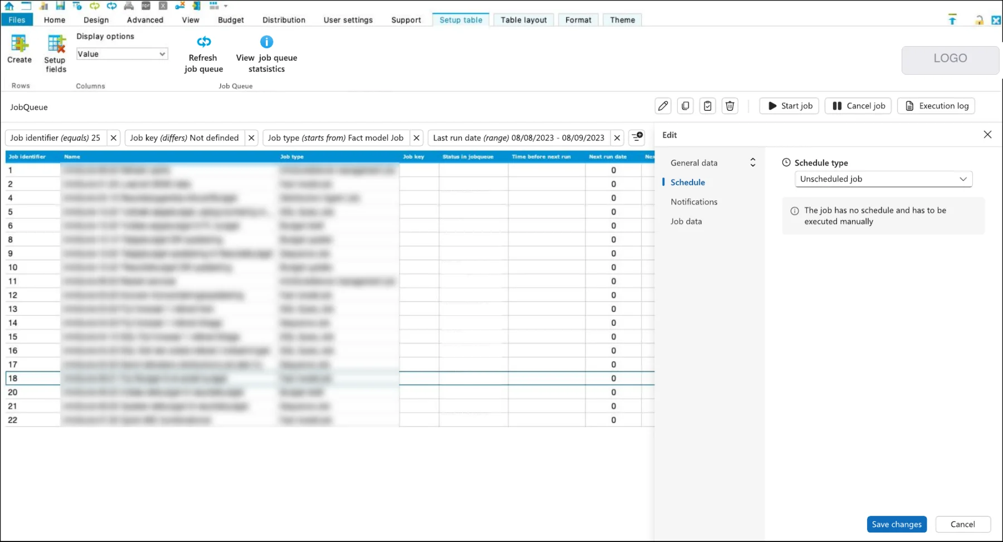Click Save changes button
Image resolution: width=1003 pixels, height=542 pixels.
point(897,524)
